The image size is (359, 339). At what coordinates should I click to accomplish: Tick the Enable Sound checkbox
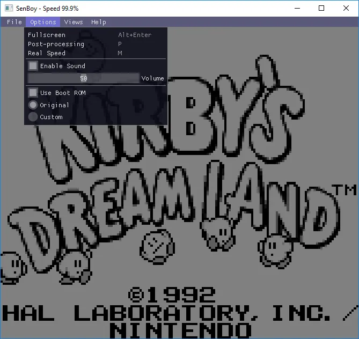(33, 66)
